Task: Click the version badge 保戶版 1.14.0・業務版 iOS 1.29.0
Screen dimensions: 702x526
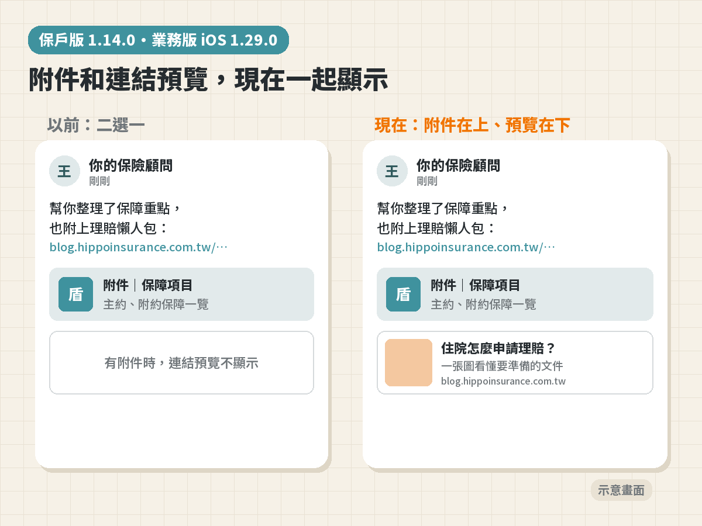Action: [x=159, y=40]
